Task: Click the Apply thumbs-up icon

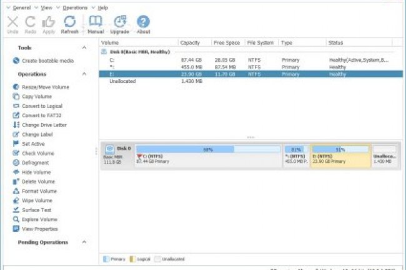Action: [x=49, y=24]
